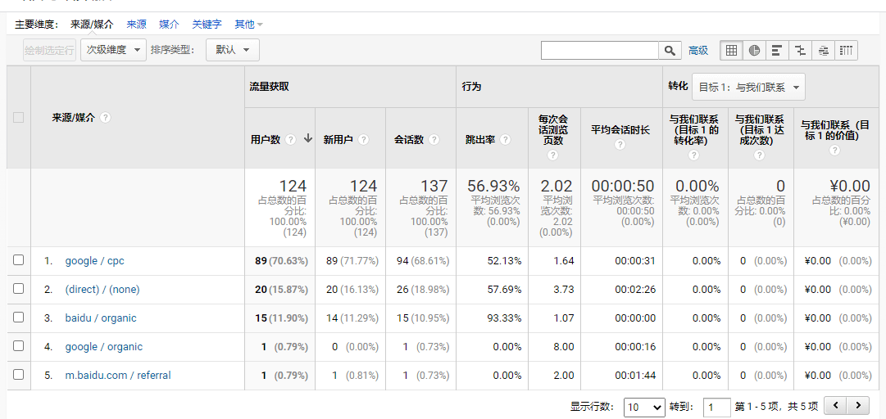Open the pivot table view icon

pyautogui.click(x=846, y=50)
